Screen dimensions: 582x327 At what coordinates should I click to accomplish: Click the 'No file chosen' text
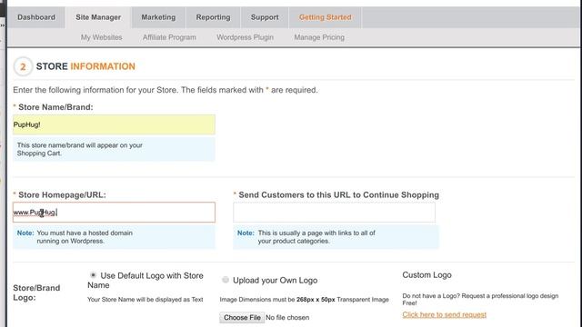tap(287, 317)
